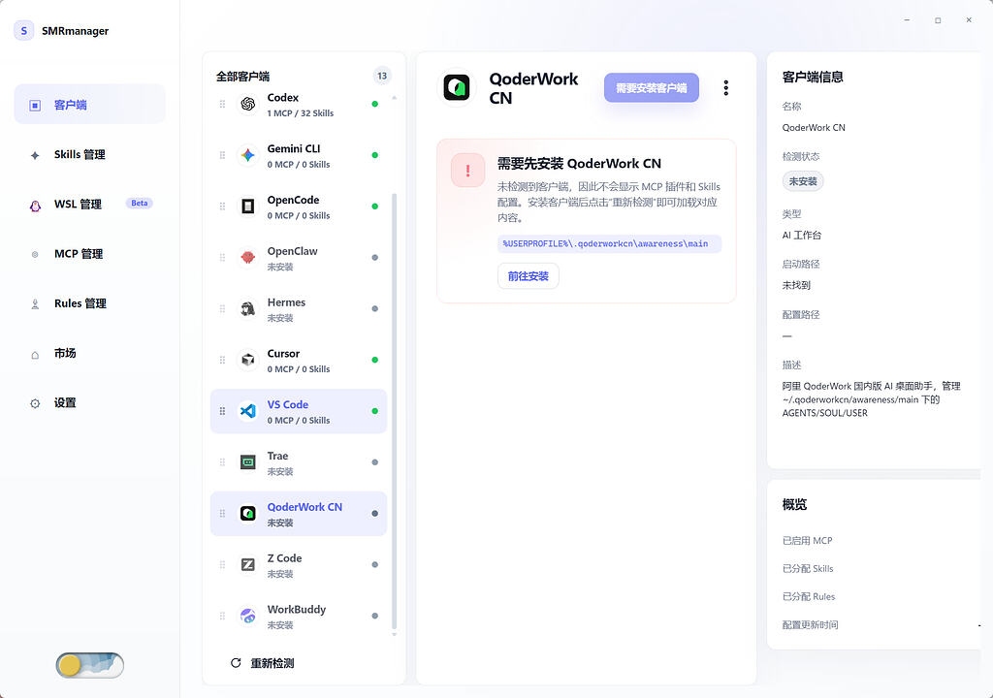This screenshot has height=698, width=993.
Task: Click the 13 client count badge
Action: coord(382,76)
